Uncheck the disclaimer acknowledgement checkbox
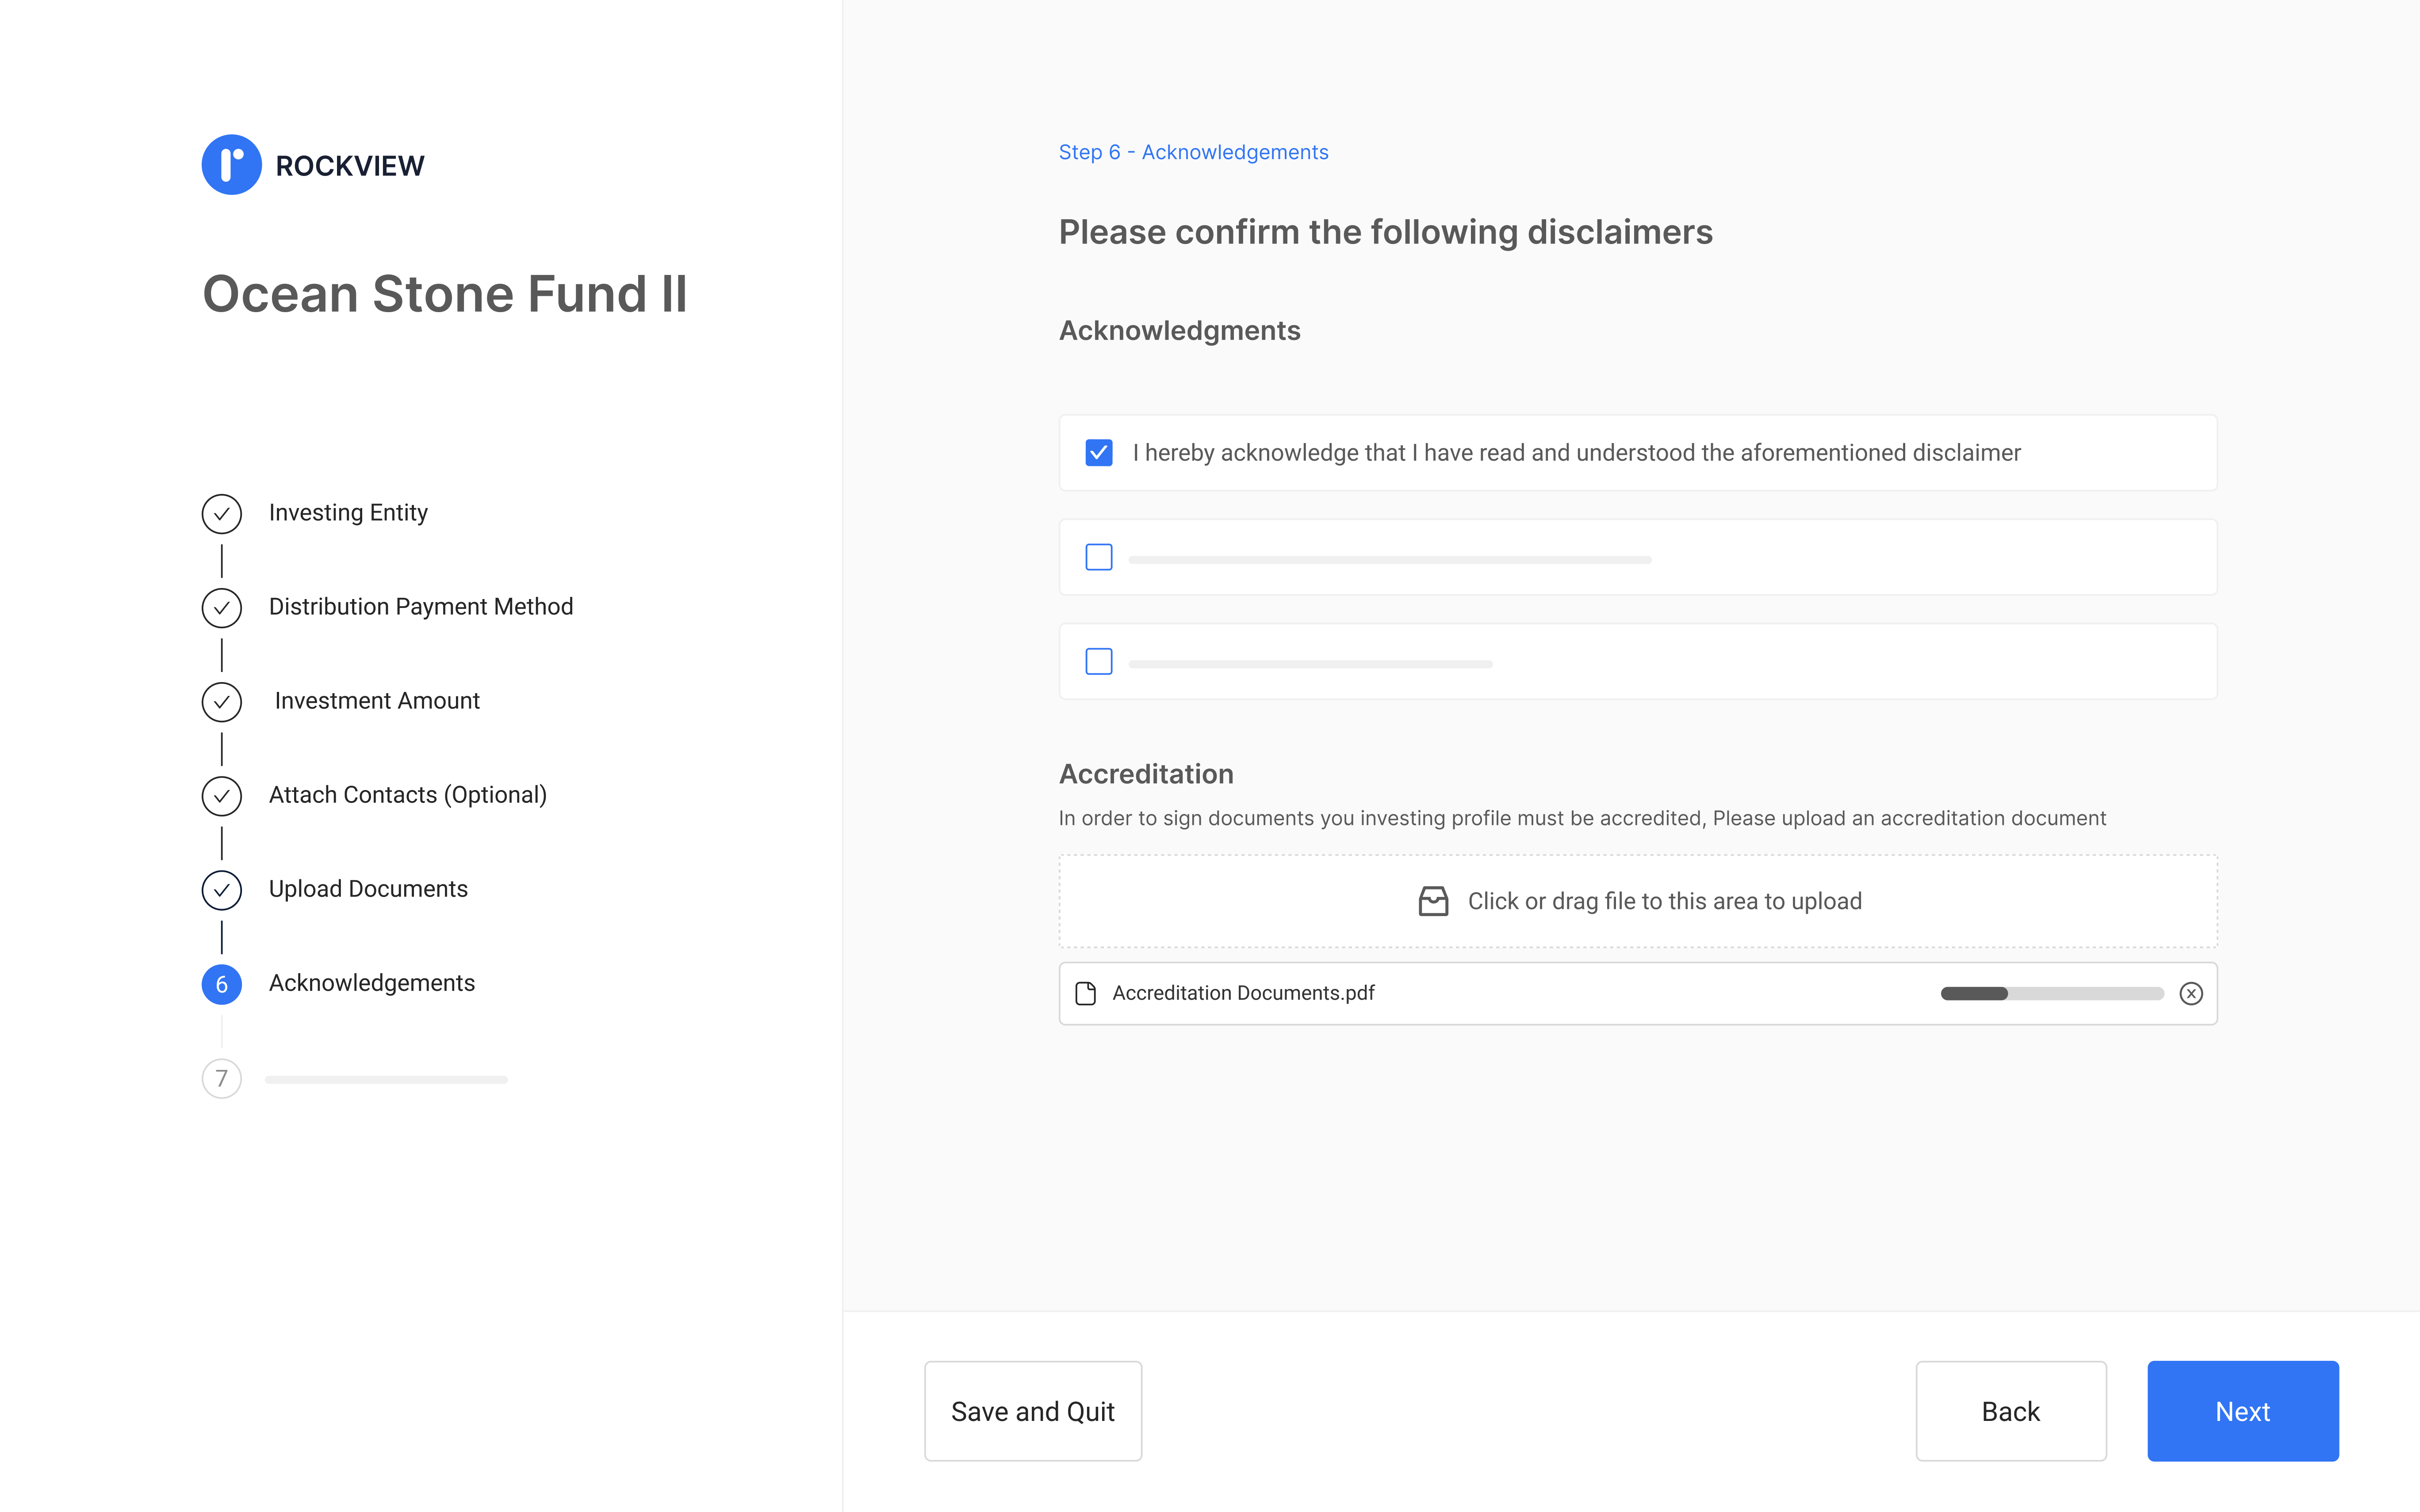Image resolution: width=2420 pixels, height=1512 pixels. pos(1098,453)
